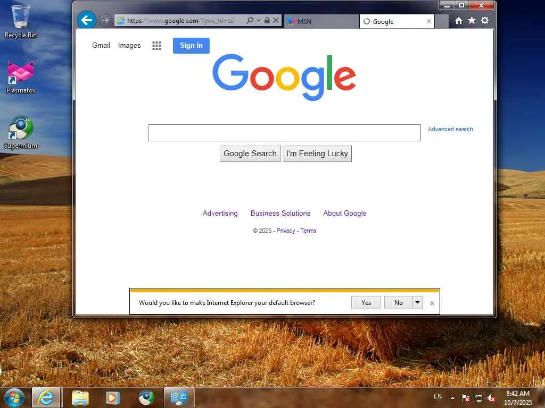Screen dimensions: 545x408
Task: Launch Windows Media Player from taskbar
Action: coord(113,397)
